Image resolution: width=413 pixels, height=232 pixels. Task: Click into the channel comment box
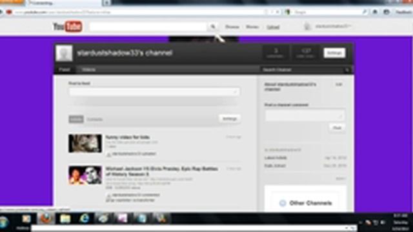(x=305, y=115)
